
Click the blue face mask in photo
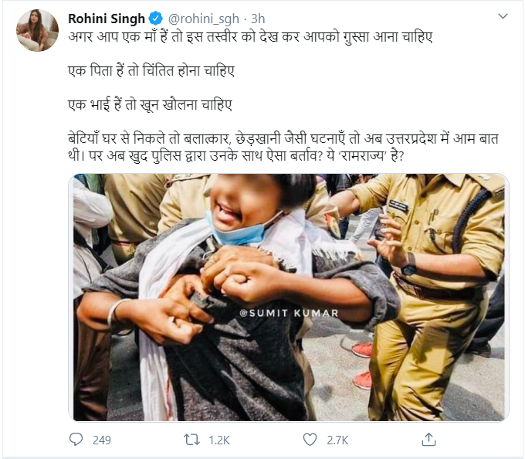[237, 229]
